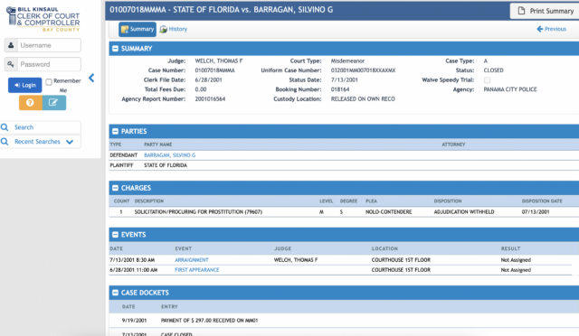The width and height of the screenshot is (579, 336).
Task: Click the Clerk of Court logo
Action: pyautogui.click(x=43, y=19)
